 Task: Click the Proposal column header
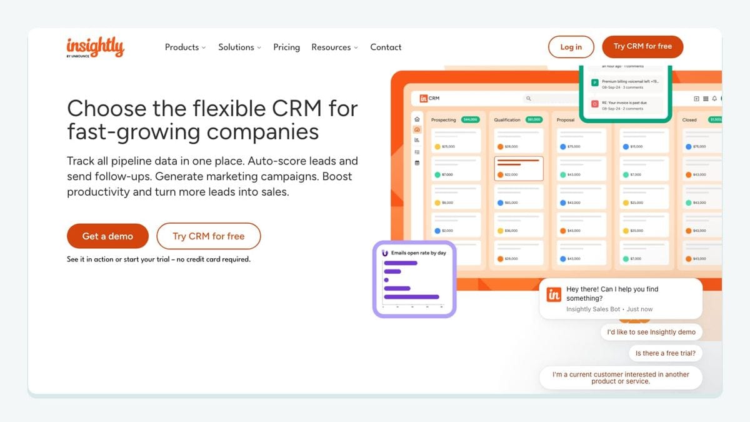tap(566, 119)
